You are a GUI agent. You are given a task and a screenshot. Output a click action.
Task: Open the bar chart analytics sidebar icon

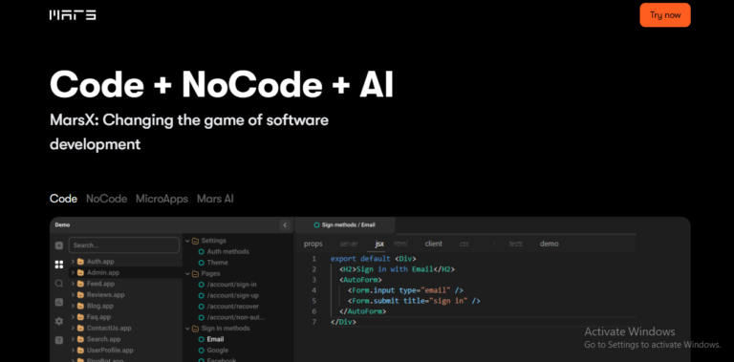click(x=59, y=302)
